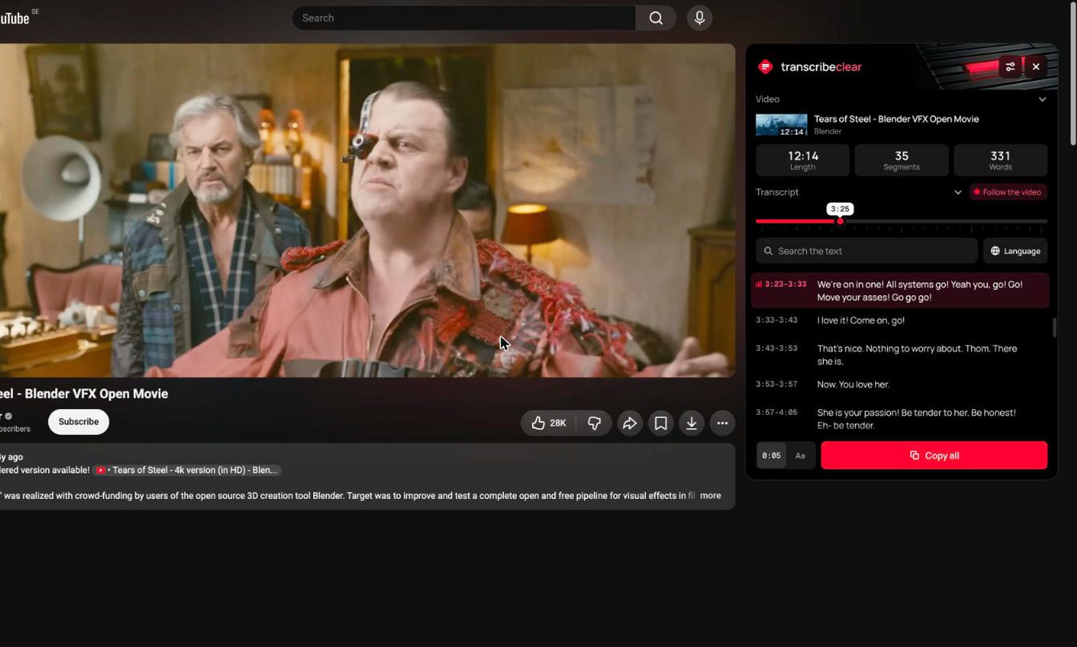The image size is (1077, 647).
Task: Click in the YouTube Search field
Action: pyautogui.click(x=464, y=18)
